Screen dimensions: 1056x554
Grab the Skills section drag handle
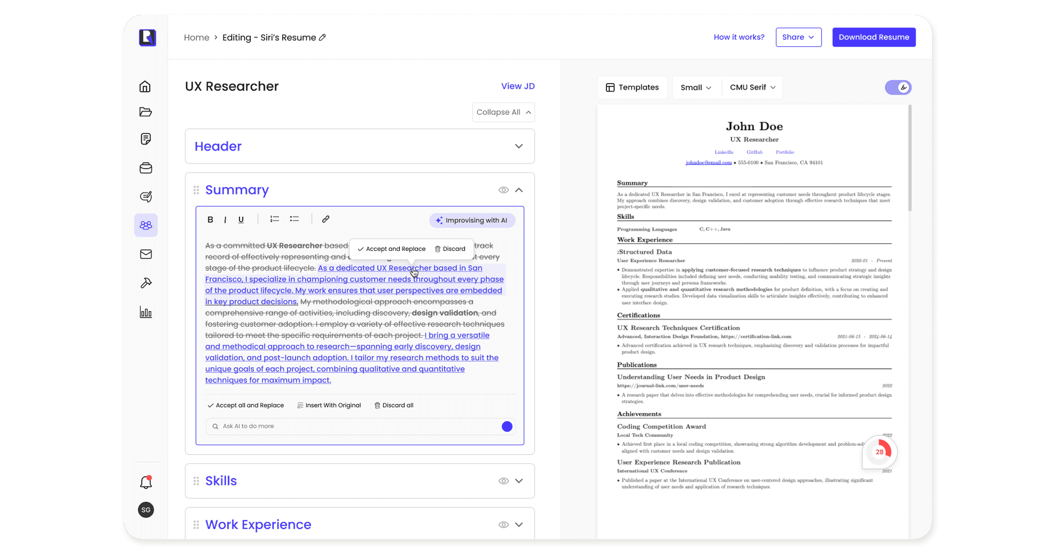coord(196,481)
